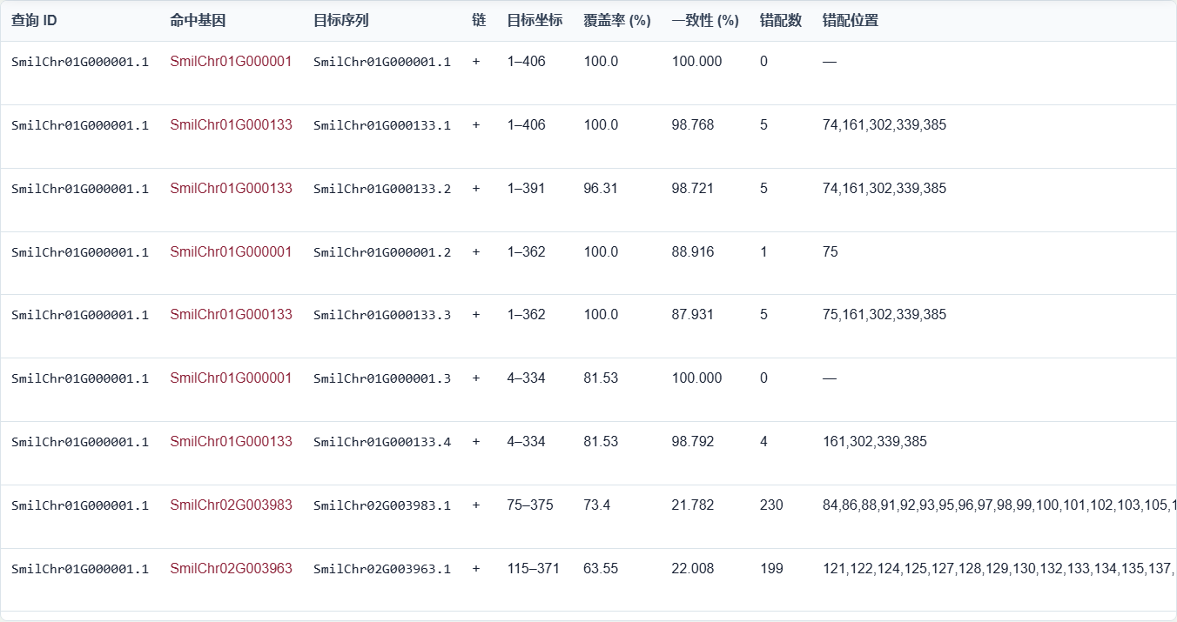Click mismatch count 199
The width and height of the screenshot is (1177, 622).
(771, 569)
